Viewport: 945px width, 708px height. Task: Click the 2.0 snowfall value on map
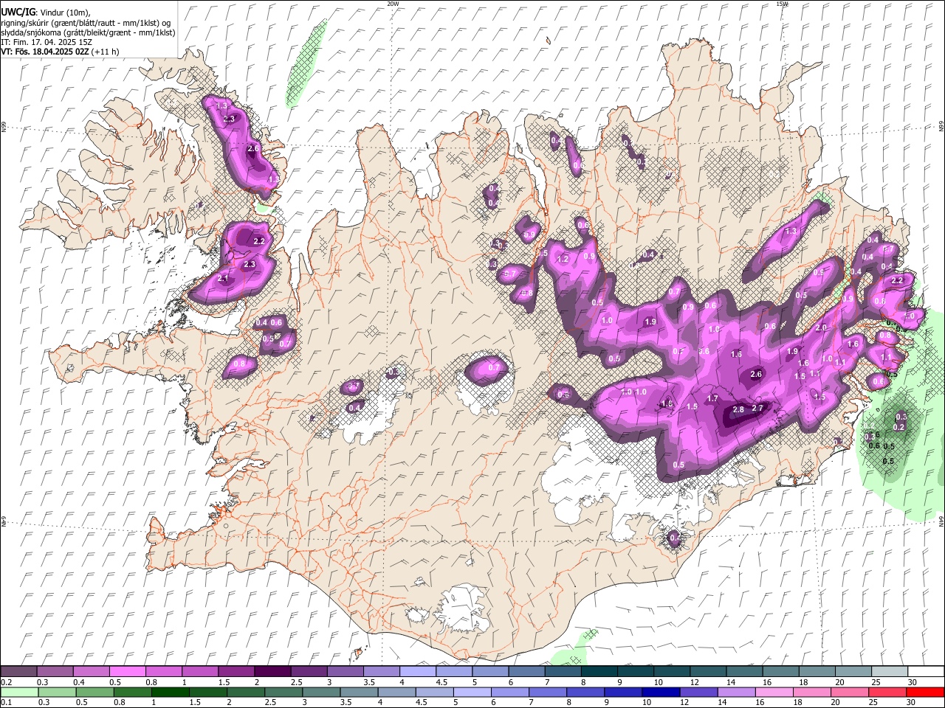click(821, 328)
